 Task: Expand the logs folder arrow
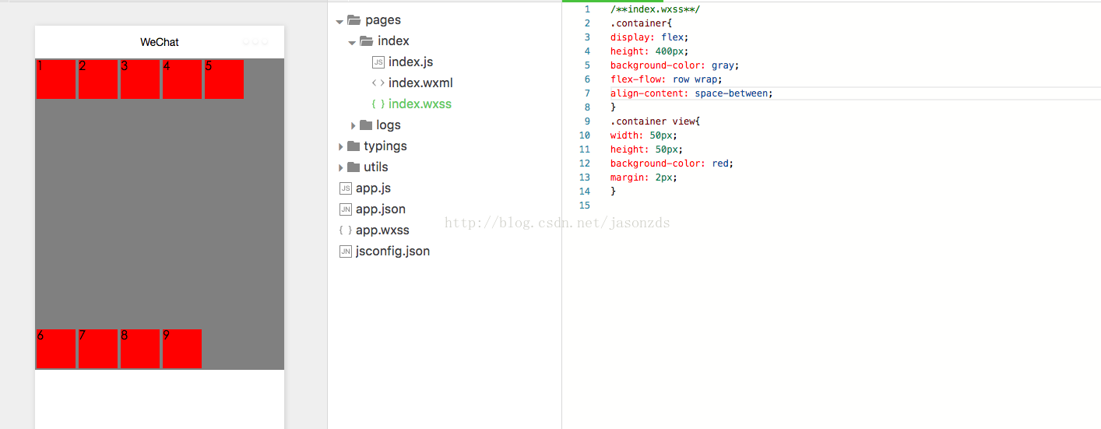(354, 125)
